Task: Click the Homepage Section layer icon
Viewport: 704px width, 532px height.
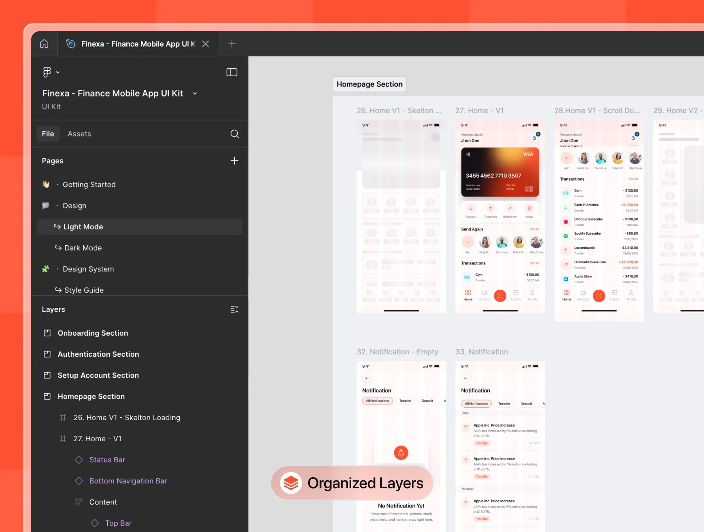Action: tap(47, 396)
